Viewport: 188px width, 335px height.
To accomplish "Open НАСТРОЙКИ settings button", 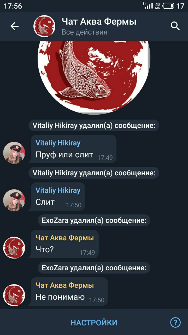I will point(94,322).
